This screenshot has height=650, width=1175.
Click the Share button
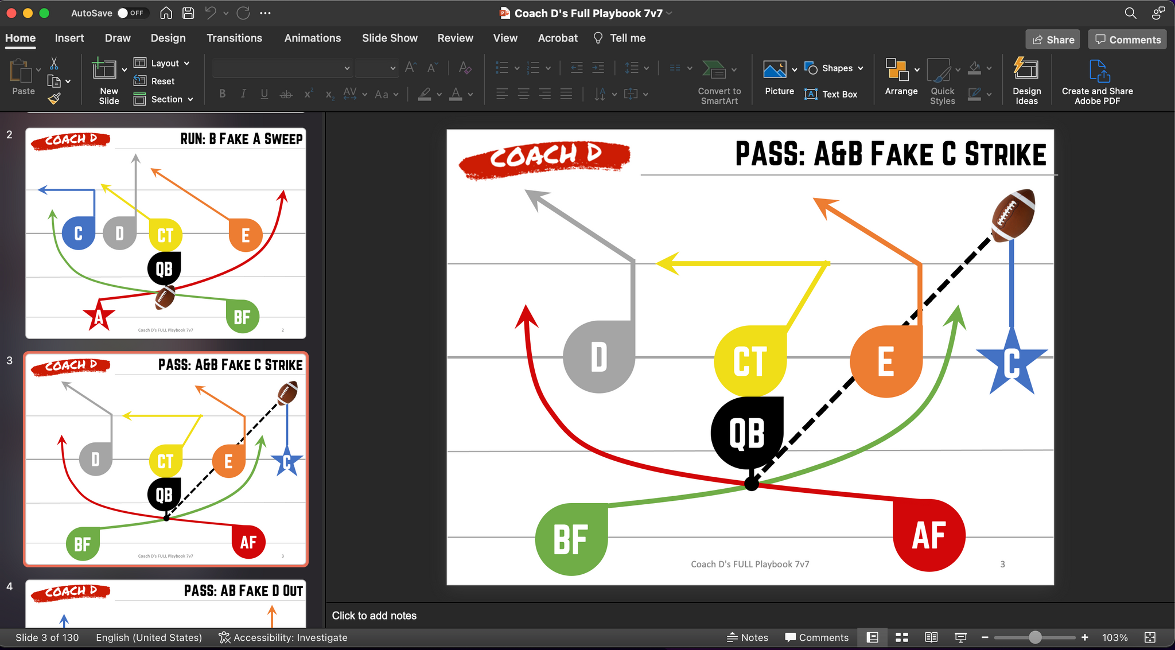click(1053, 40)
